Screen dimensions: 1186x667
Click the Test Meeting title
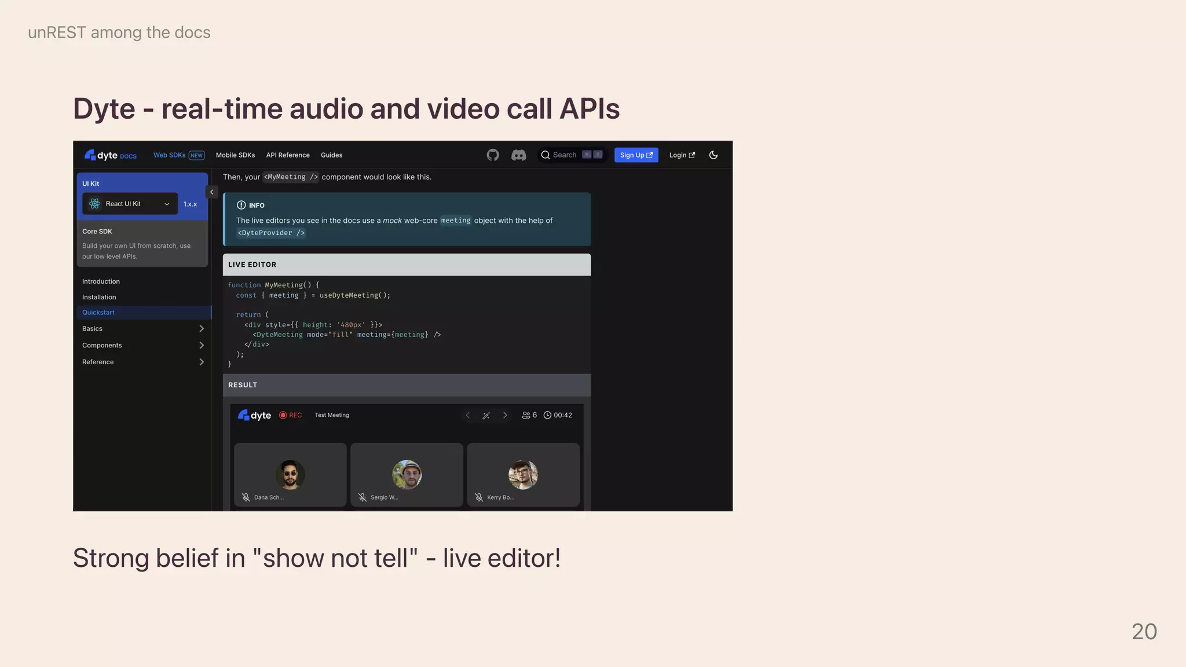332,415
